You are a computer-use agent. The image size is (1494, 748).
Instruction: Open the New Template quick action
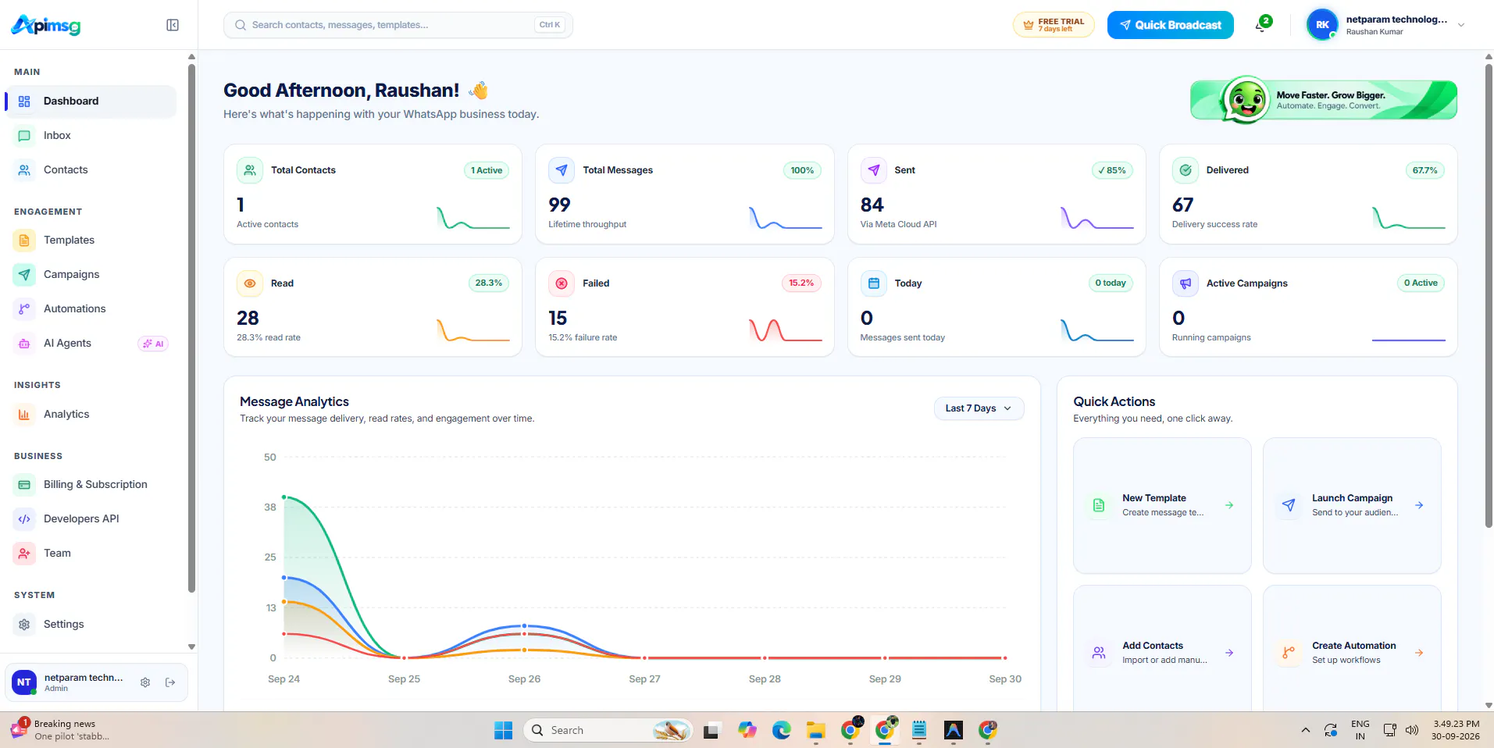[x=1162, y=506]
